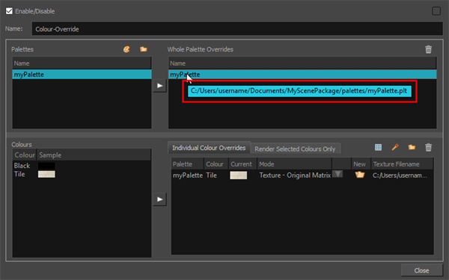449x280 pixels.
Task: Switch to Individual Colour Overrides tab
Action: 209,148
